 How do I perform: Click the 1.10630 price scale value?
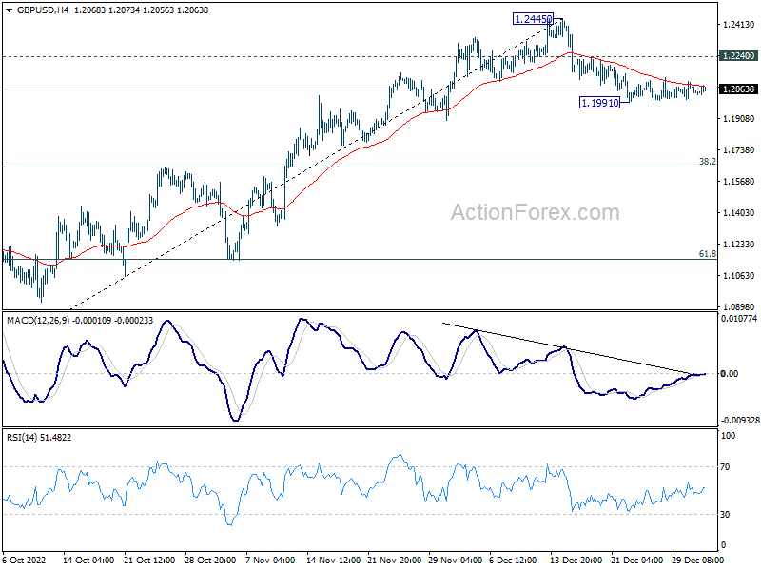click(x=739, y=275)
